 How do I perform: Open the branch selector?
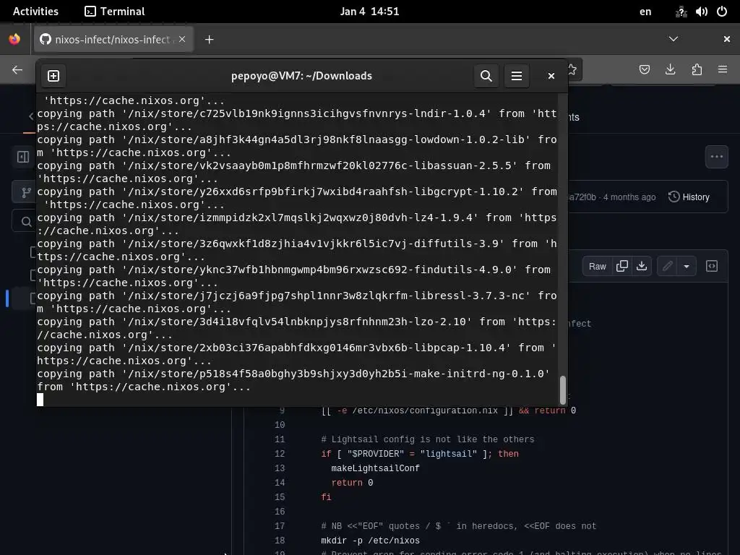click(x=25, y=192)
